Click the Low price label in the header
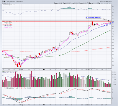118x106 pixels. [72, 3]
